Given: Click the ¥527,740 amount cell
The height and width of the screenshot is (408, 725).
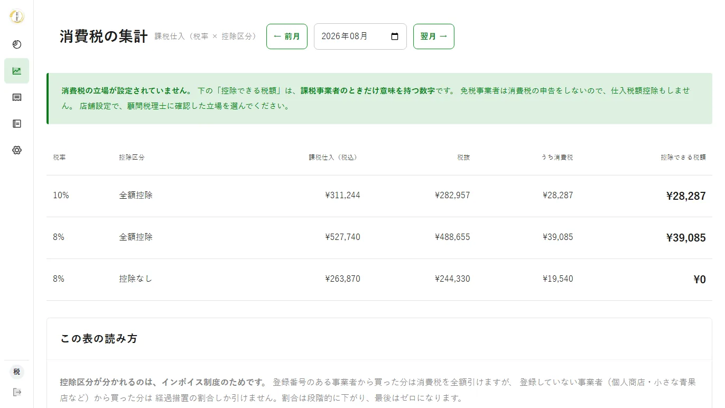Looking at the screenshot, I should [x=342, y=237].
